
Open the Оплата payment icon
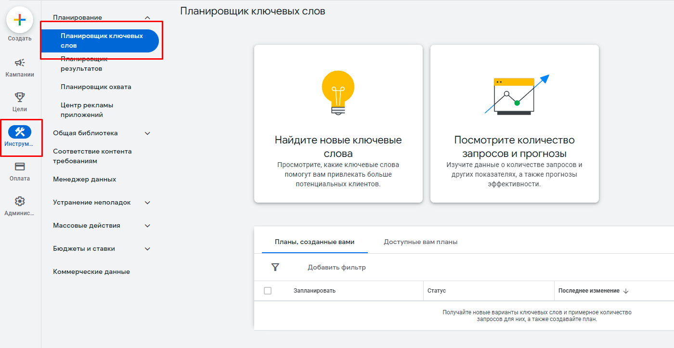click(19, 166)
